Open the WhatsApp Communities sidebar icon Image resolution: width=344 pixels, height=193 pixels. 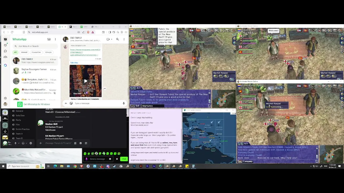pos(5,57)
